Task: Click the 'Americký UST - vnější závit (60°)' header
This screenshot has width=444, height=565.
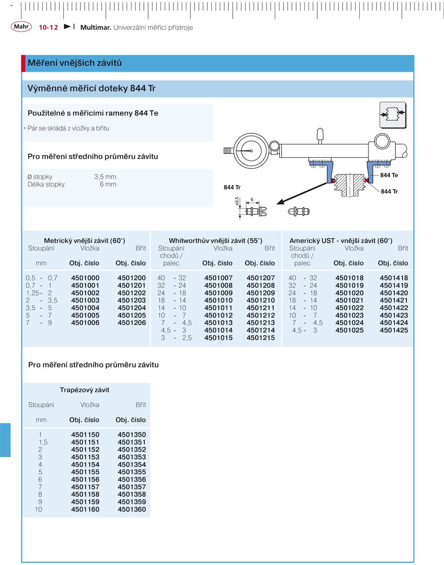Action: coord(341,241)
